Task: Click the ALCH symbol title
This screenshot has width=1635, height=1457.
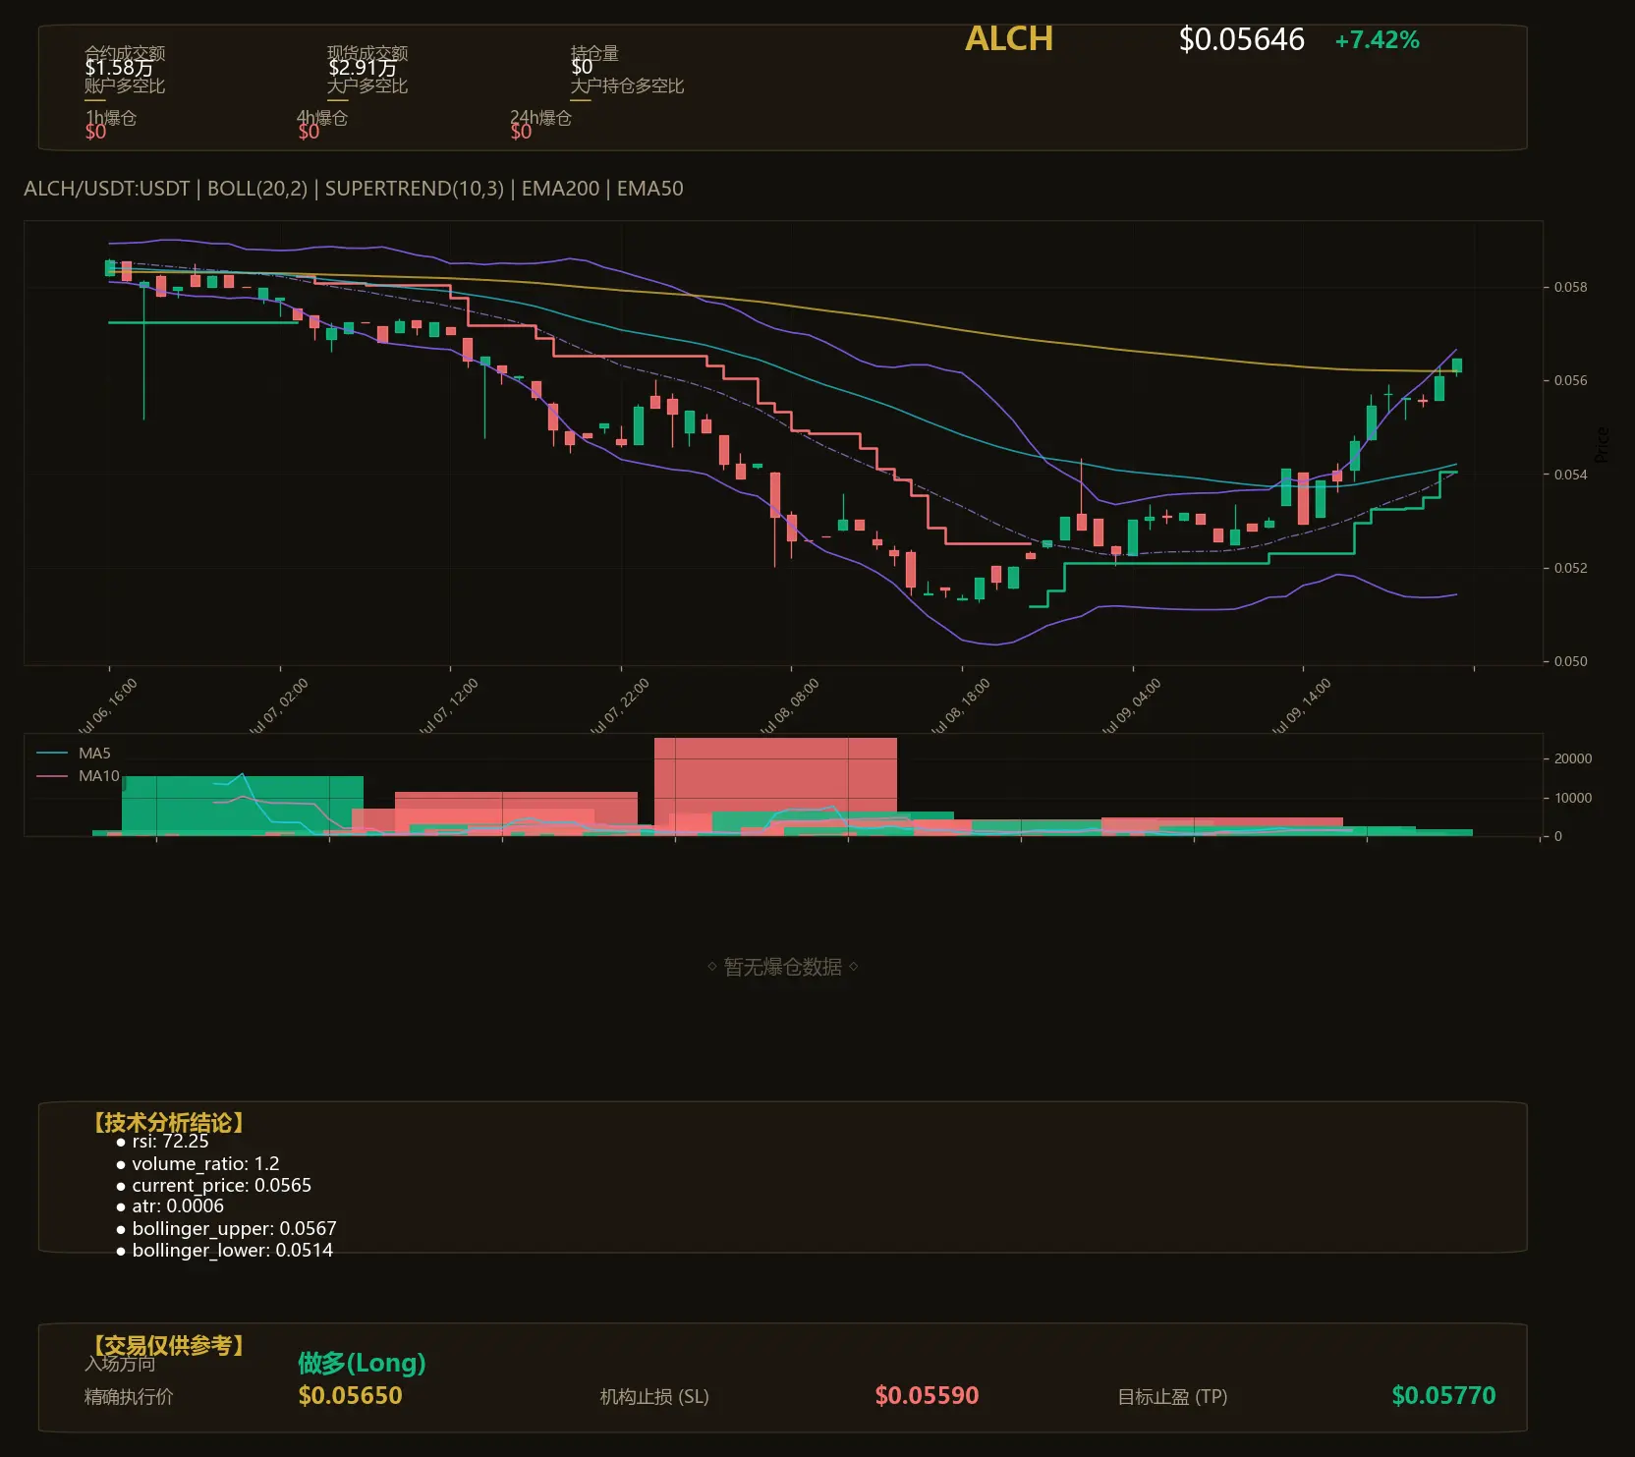Action: [x=1009, y=39]
